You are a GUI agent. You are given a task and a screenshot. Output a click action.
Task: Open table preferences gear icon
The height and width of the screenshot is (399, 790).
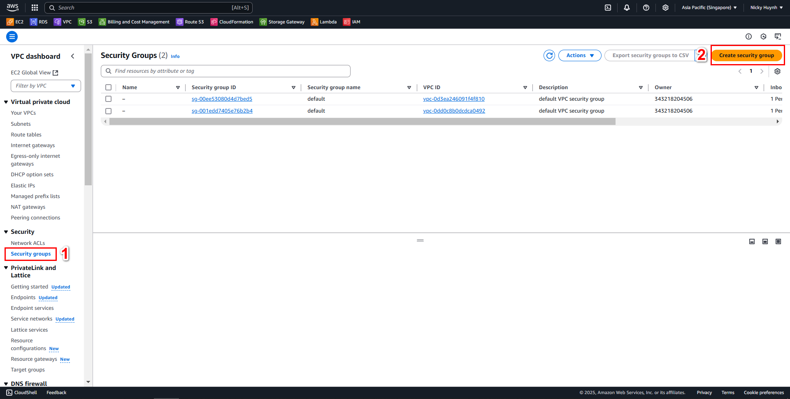click(777, 71)
